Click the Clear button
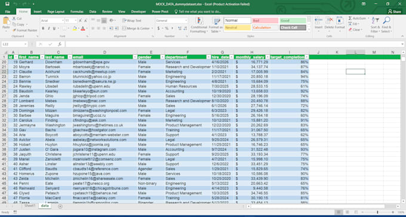The width and height of the screenshot is (406, 217). tap(356, 30)
